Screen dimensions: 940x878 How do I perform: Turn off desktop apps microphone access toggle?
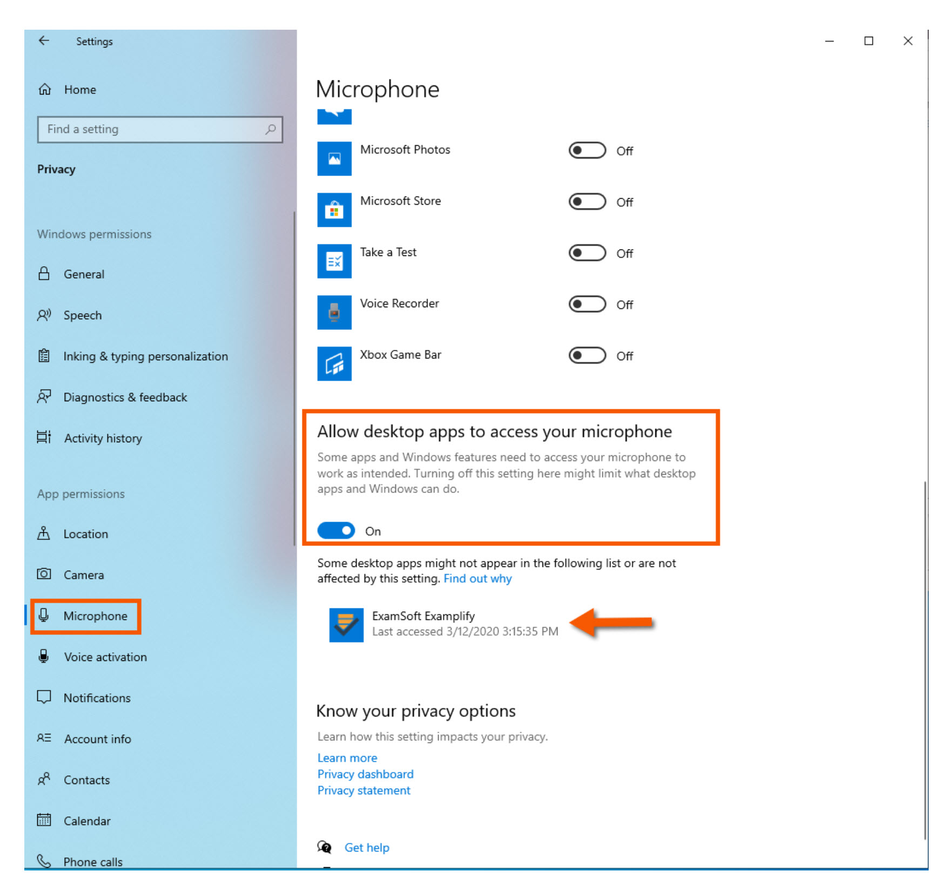(336, 531)
